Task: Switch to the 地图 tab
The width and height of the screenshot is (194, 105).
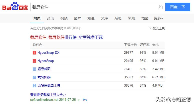Action: (x=145, y=18)
